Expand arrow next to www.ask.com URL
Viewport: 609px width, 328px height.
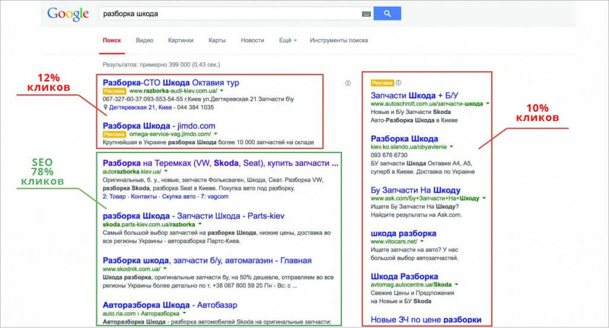(x=484, y=198)
